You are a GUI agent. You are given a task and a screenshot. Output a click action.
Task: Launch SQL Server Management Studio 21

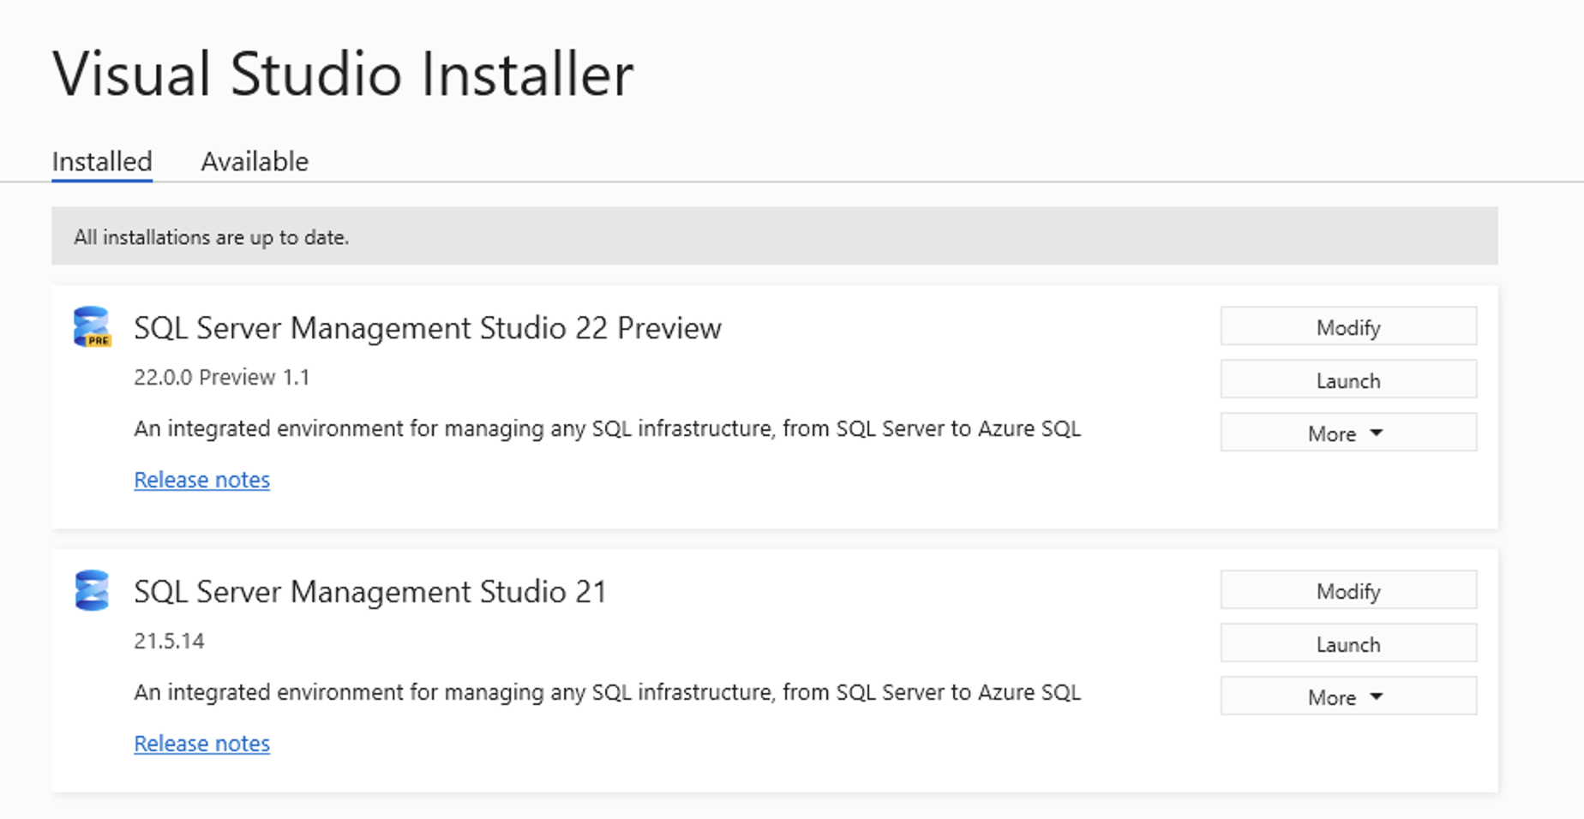pos(1347,643)
